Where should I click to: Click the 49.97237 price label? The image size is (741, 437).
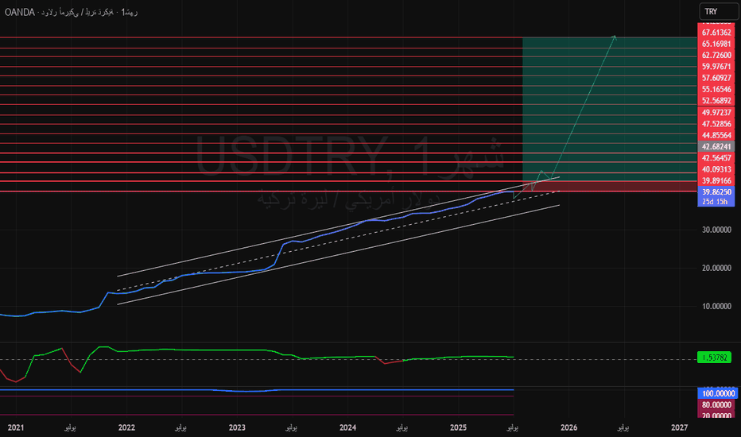pyautogui.click(x=716, y=113)
